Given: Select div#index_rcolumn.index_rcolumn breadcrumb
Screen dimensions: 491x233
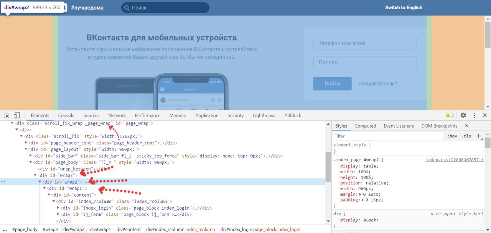Looking at the screenshot, I should [x=181, y=230].
